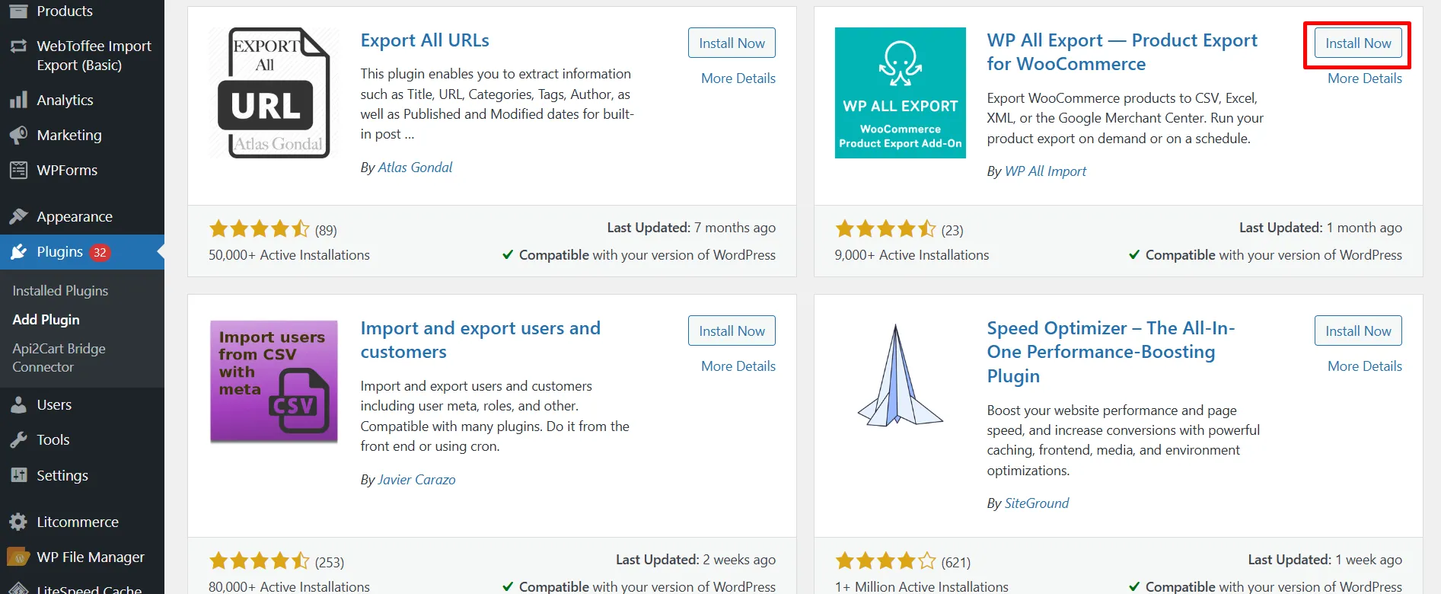Open Api2Cart Bridge Connector submenu

[x=59, y=358]
